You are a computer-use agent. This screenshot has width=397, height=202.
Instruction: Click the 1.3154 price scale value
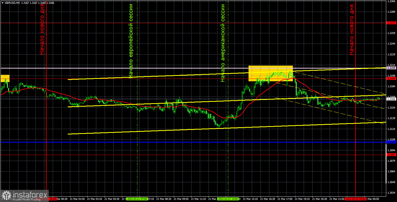point(391,107)
